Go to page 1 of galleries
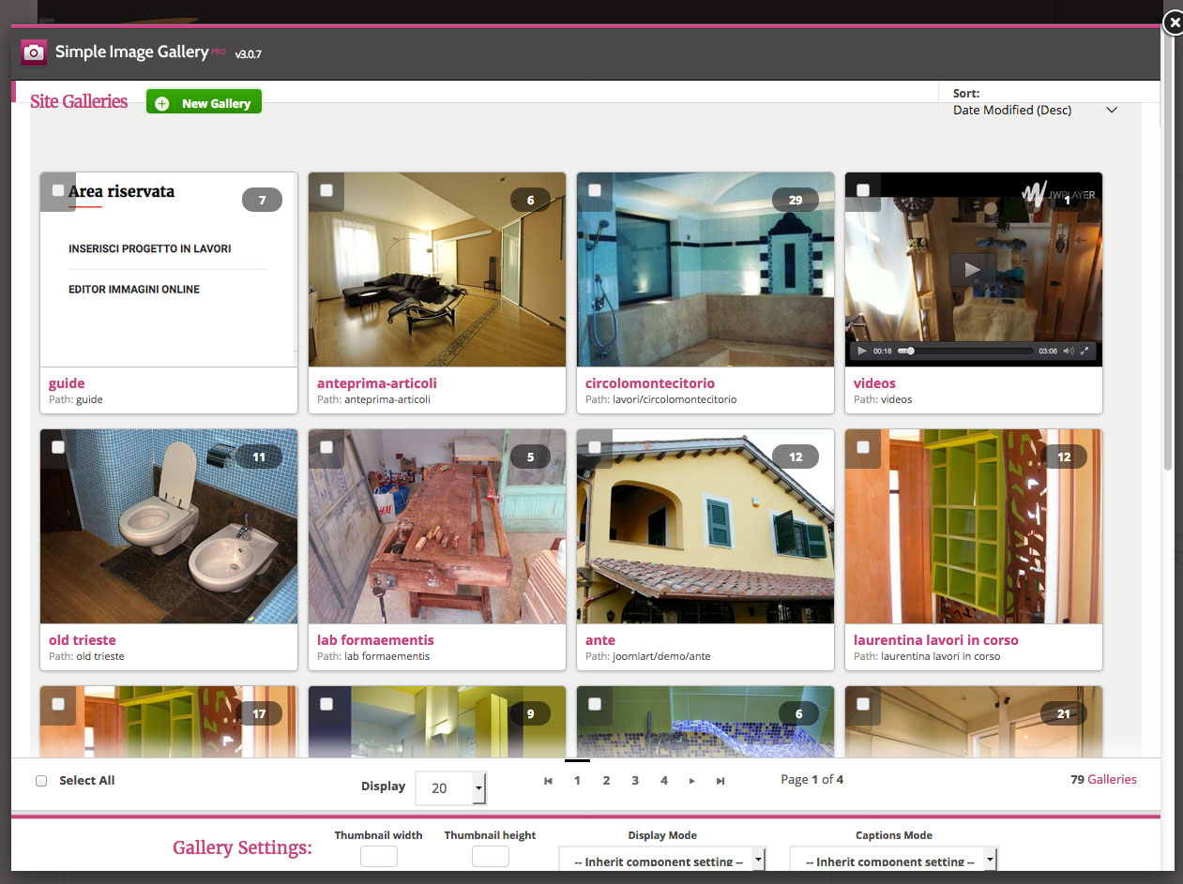The image size is (1183, 884). [577, 781]
